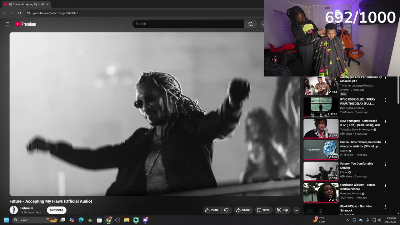Open the Future channel name link
400x225 pixels.
tap(25, 208)
